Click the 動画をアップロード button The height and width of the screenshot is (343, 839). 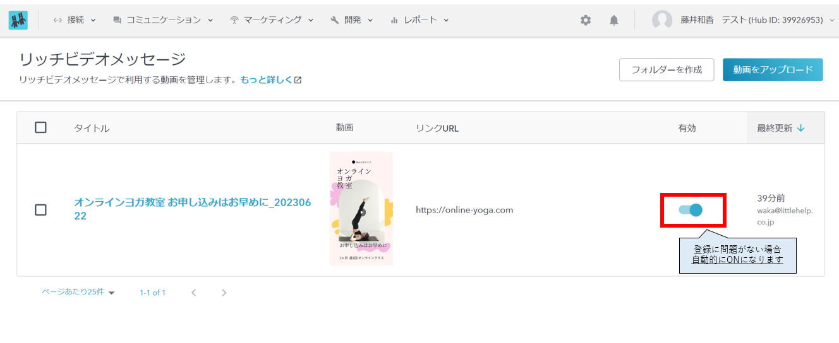(x=773, y=70)
